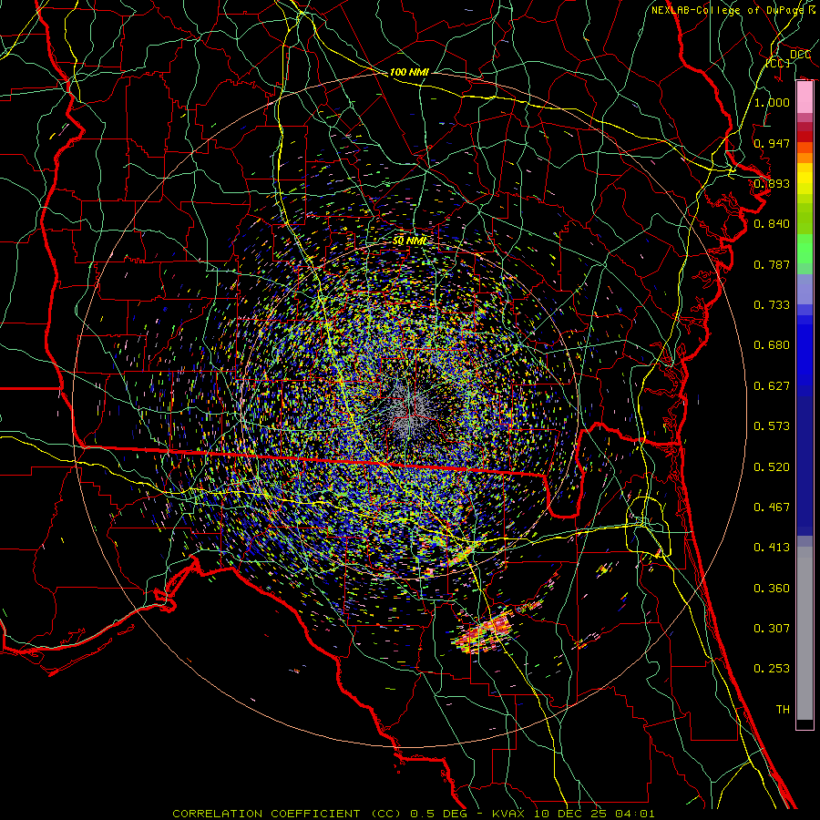
Task: Click the [CC] legend heading
Action: [778, 63]
